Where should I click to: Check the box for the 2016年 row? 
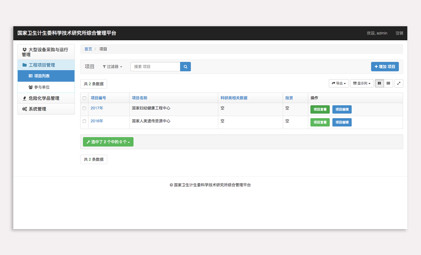click(x=84, y=121)
